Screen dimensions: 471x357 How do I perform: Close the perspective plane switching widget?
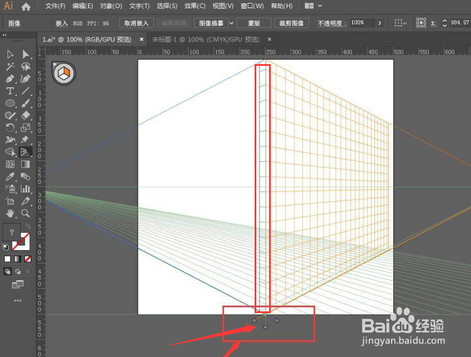(54, 64)
